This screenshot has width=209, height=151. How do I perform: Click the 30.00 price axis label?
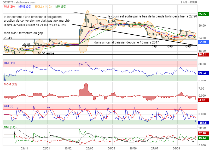(202, 26)
